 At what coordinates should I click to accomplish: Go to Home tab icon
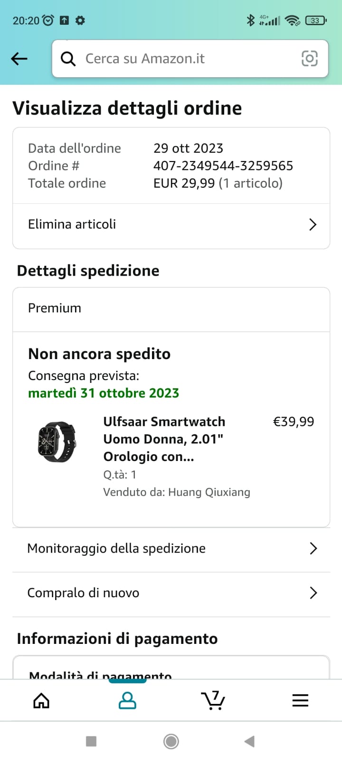pos(41,700)
